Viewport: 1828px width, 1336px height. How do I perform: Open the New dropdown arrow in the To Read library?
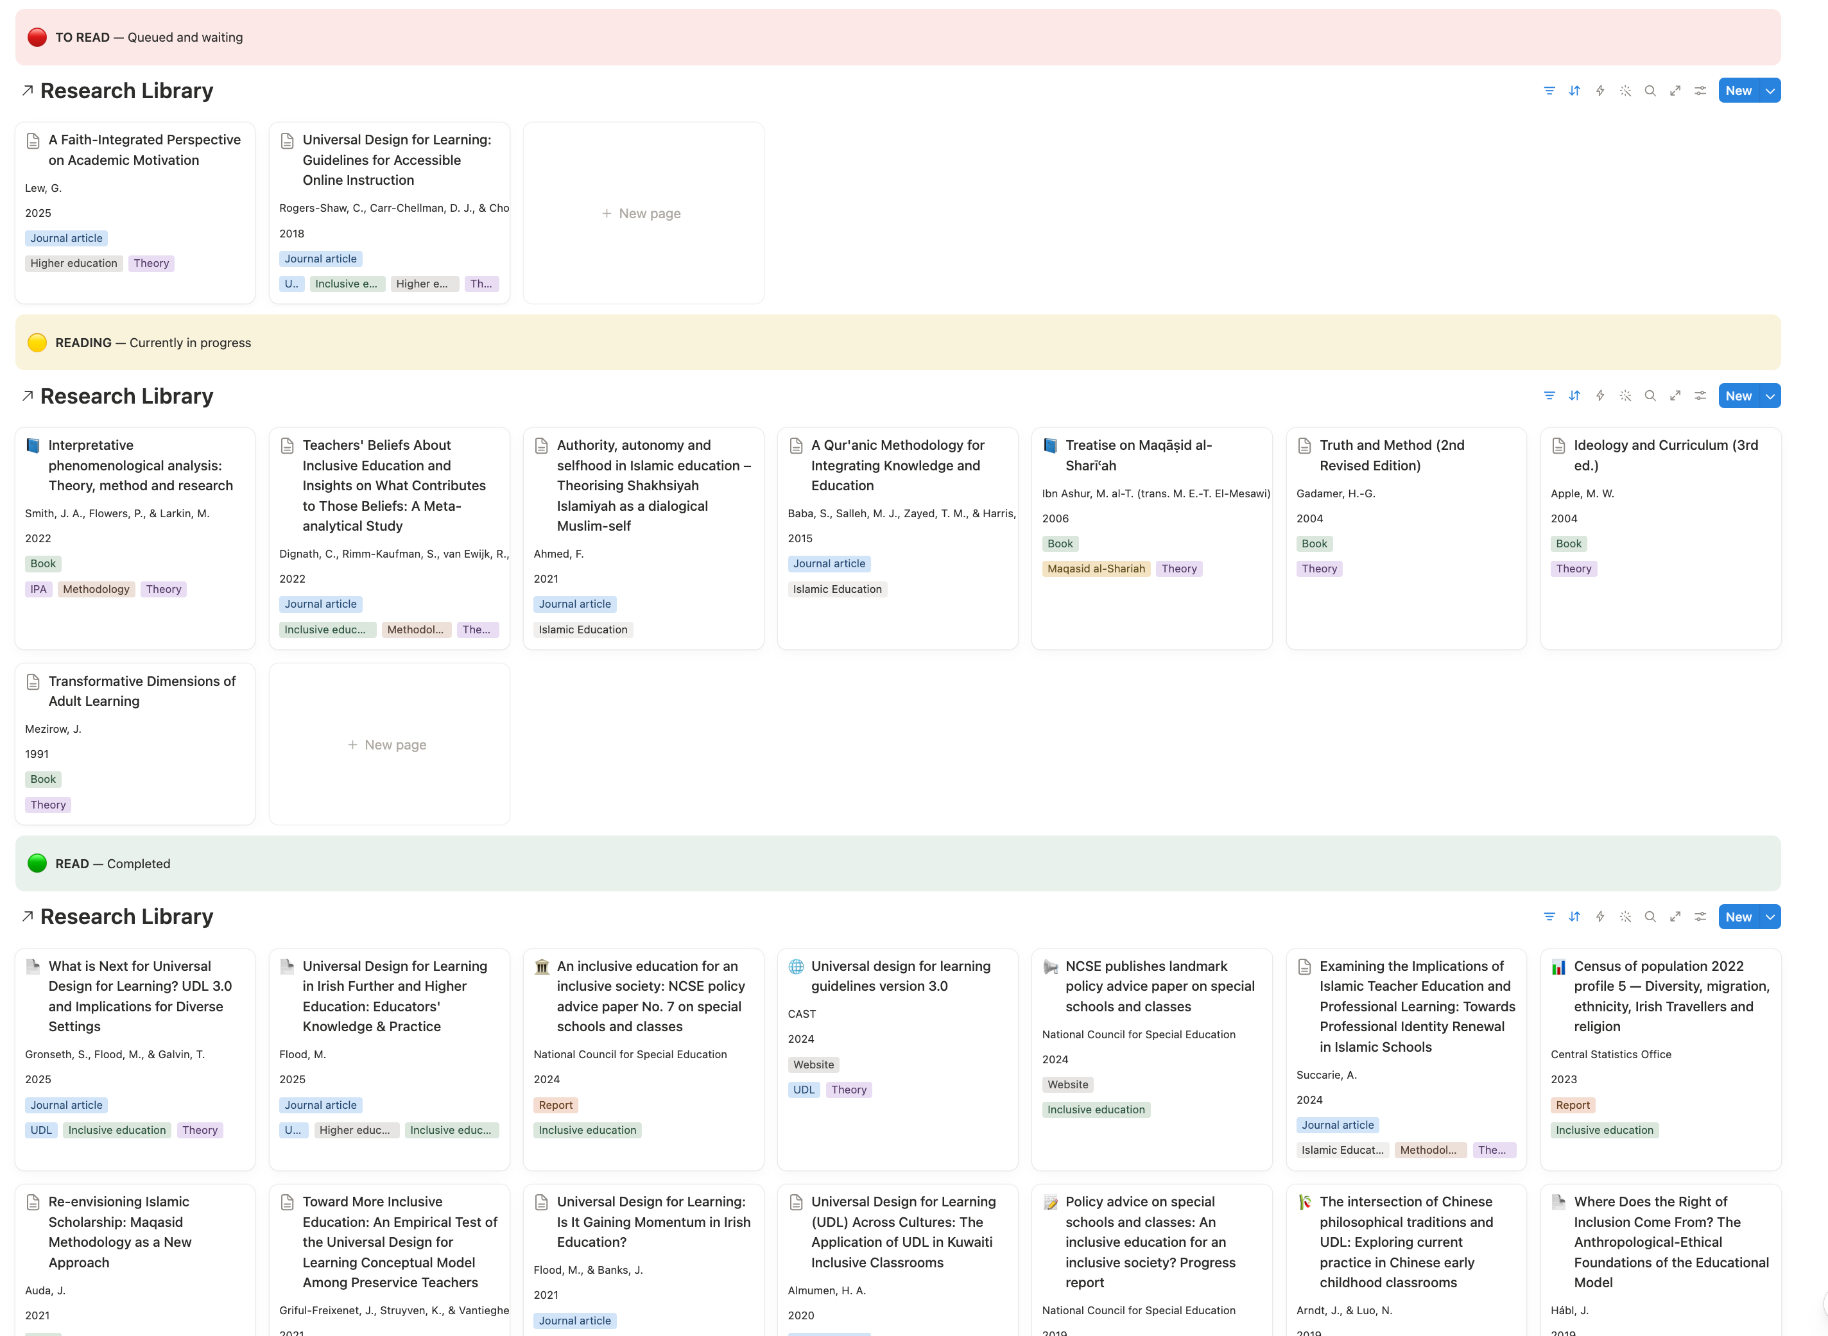tap(1771, 90)
